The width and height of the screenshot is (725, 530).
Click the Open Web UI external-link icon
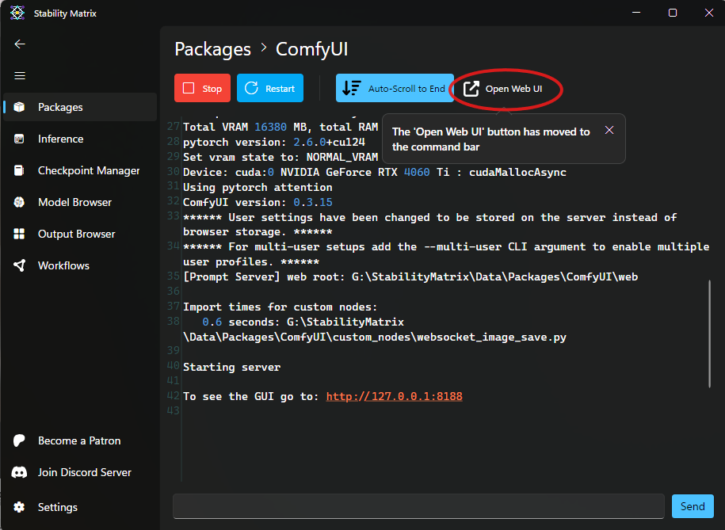click(x=471, y=89)
